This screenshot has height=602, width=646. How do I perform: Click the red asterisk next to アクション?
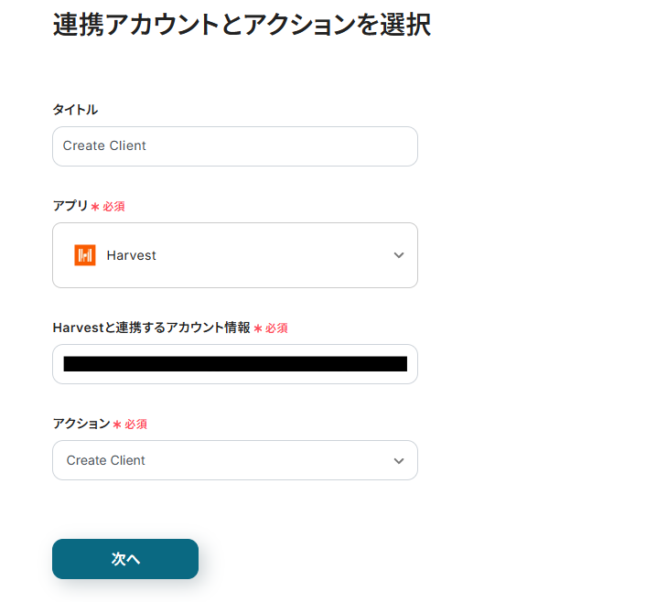117,425
